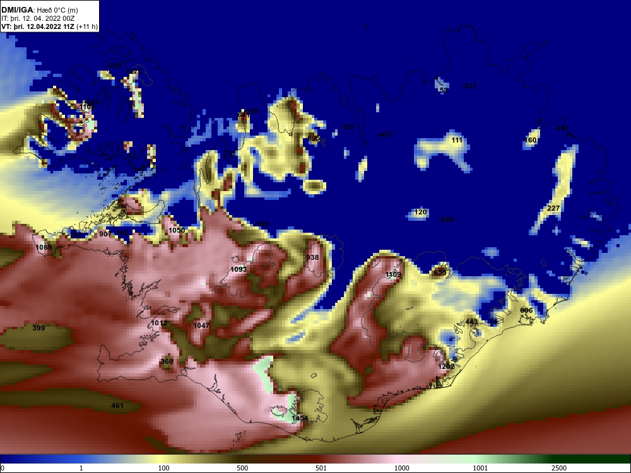Click the -189 value label
This screenshot has height=473, width=631.
(x=261, y=224)
